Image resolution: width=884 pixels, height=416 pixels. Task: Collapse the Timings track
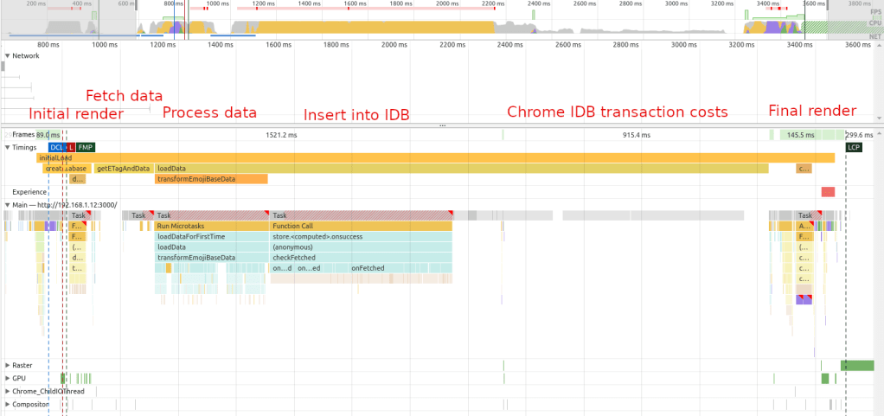pos(8,147)
